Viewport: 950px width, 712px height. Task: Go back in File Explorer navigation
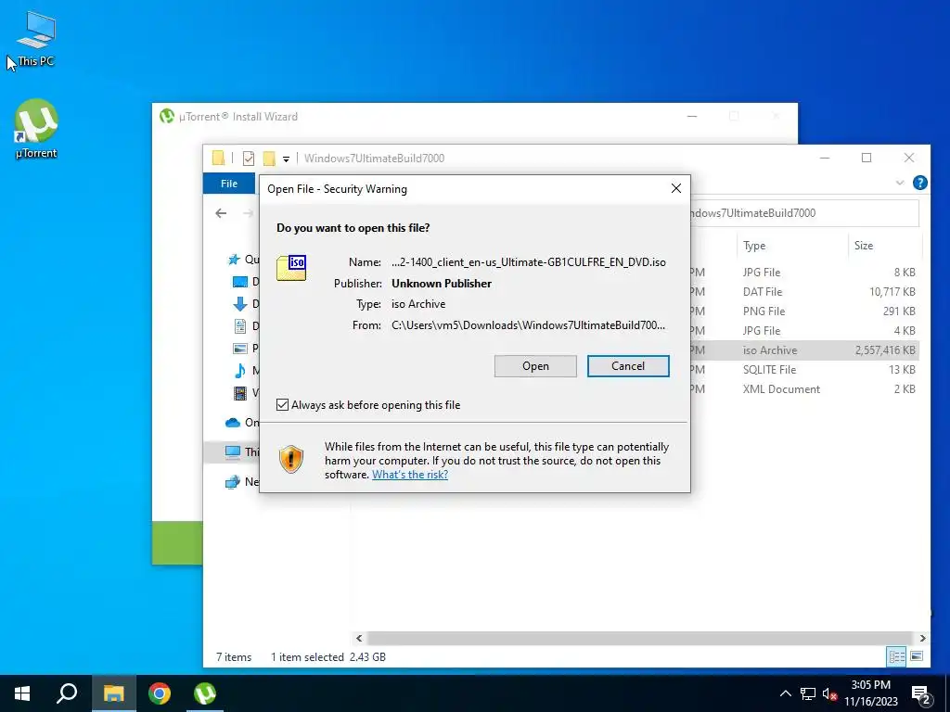(221, 213)
